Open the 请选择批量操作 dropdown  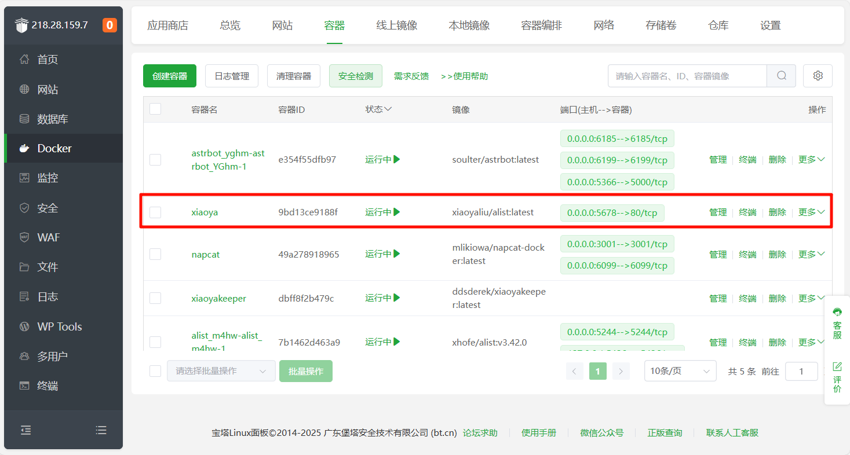[221, 371]
